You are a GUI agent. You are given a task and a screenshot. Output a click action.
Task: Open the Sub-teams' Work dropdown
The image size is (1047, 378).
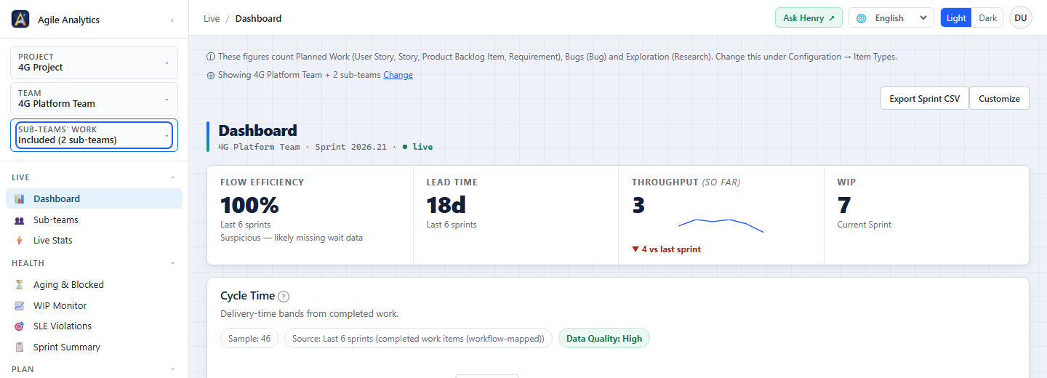pos(95,135)
